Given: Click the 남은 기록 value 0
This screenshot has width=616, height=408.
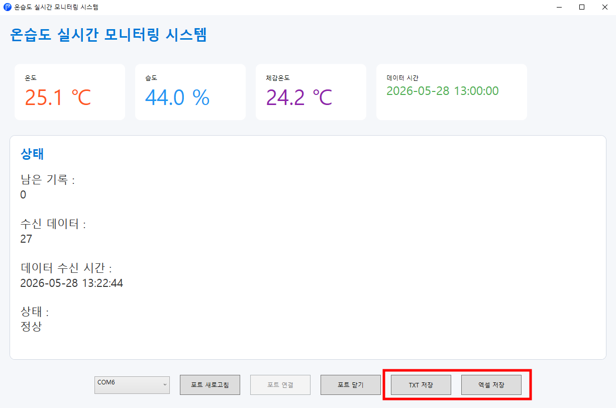Looking at the screenshot, I should point(23,195).
